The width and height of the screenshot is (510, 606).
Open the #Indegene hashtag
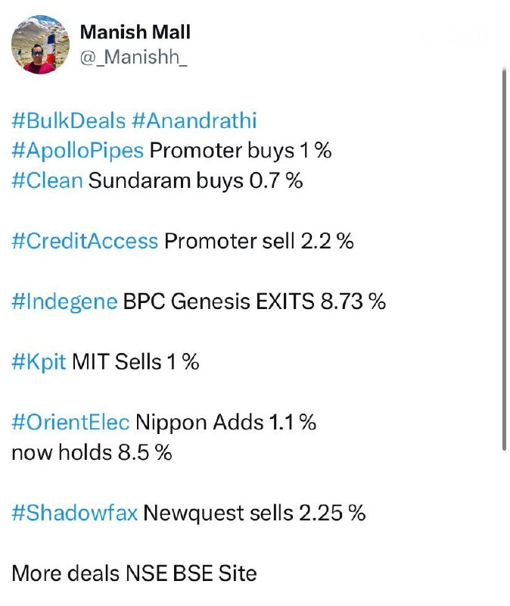point(64,301)
